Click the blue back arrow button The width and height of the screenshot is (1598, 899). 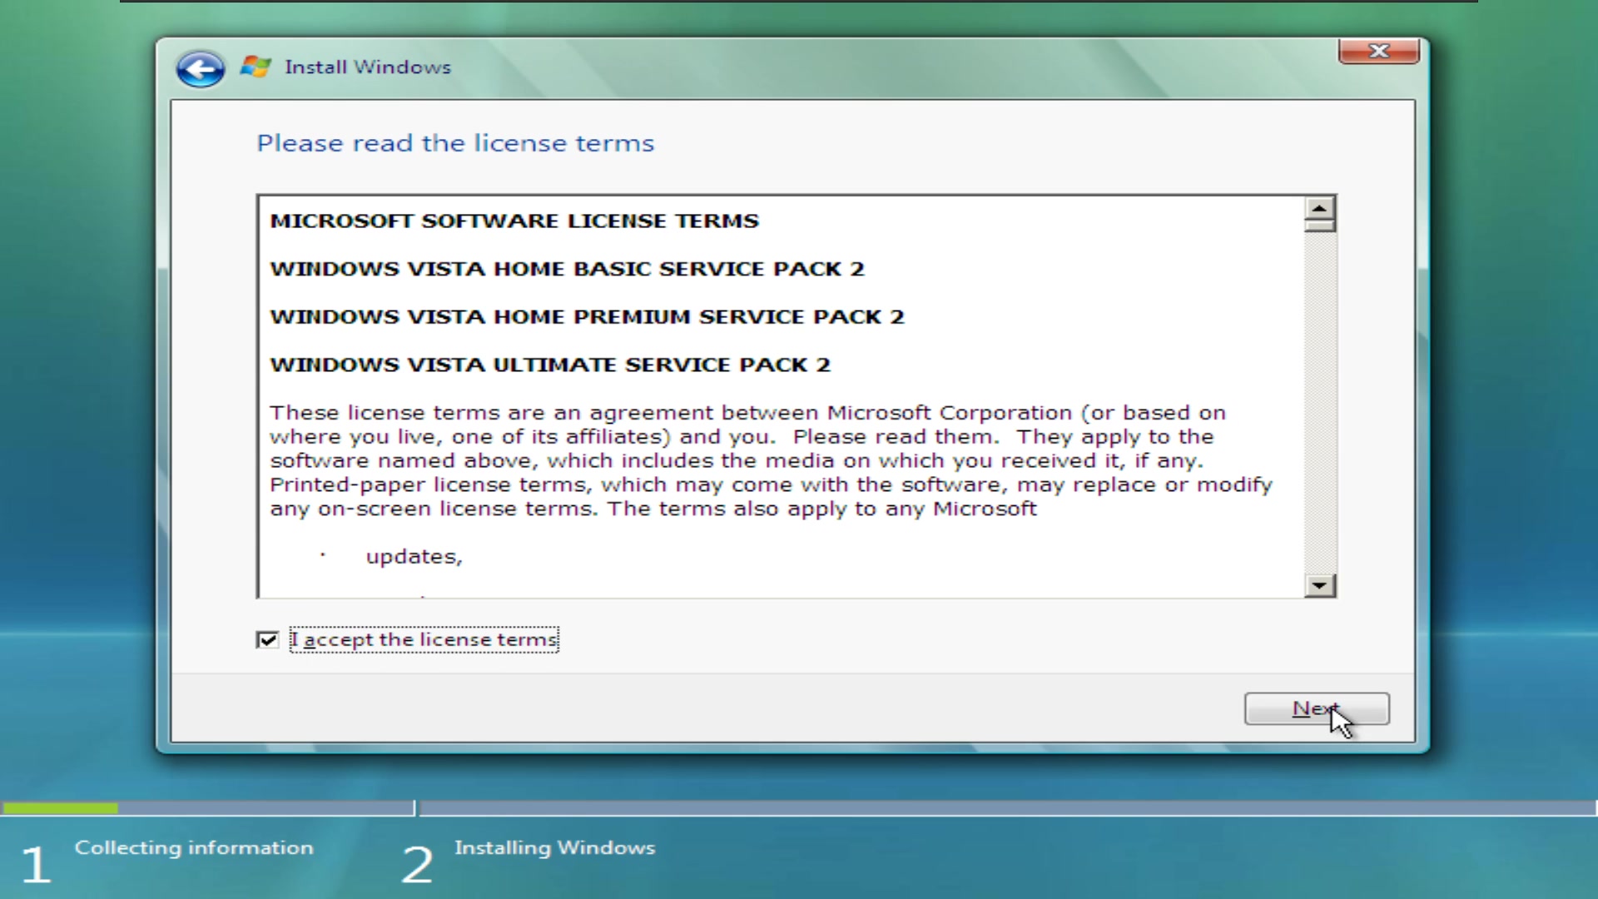(x=200, y=68)
